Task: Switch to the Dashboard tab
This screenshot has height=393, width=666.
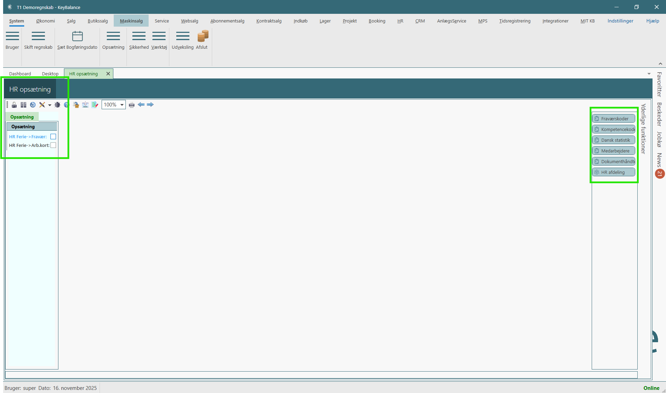Action: coord(20,74)
